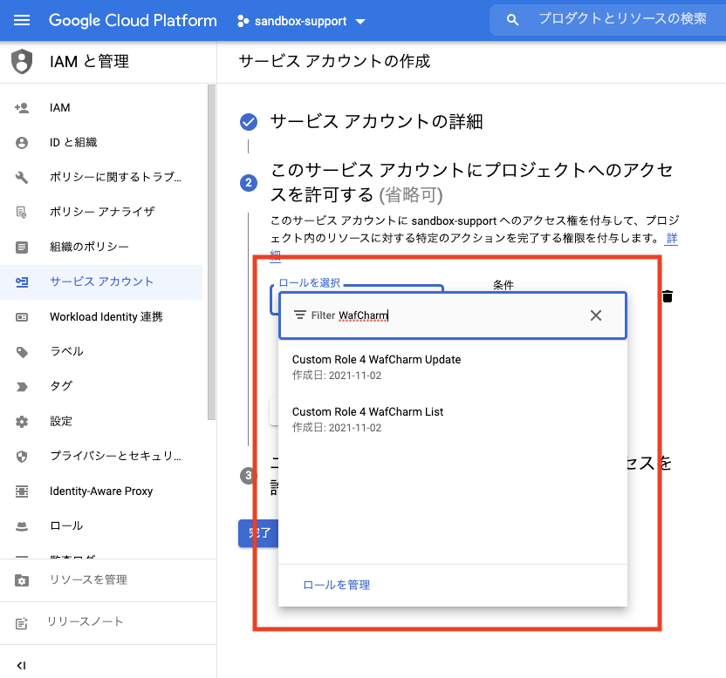Clear the role filter with X
This screenshot has height=678, width=726.
coord(596,315)
